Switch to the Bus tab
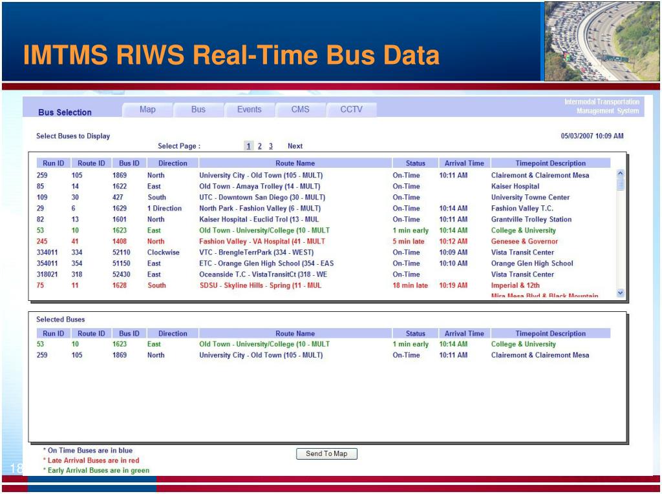Viewport: 662px width, 494px height. click(198, 110)
